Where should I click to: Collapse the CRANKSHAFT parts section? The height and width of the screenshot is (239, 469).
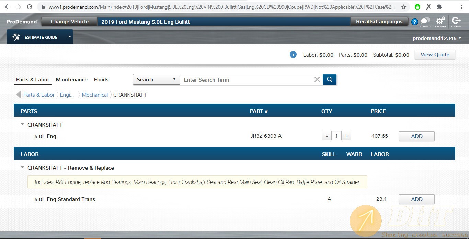pyautogui.click(x=22, y=125)
